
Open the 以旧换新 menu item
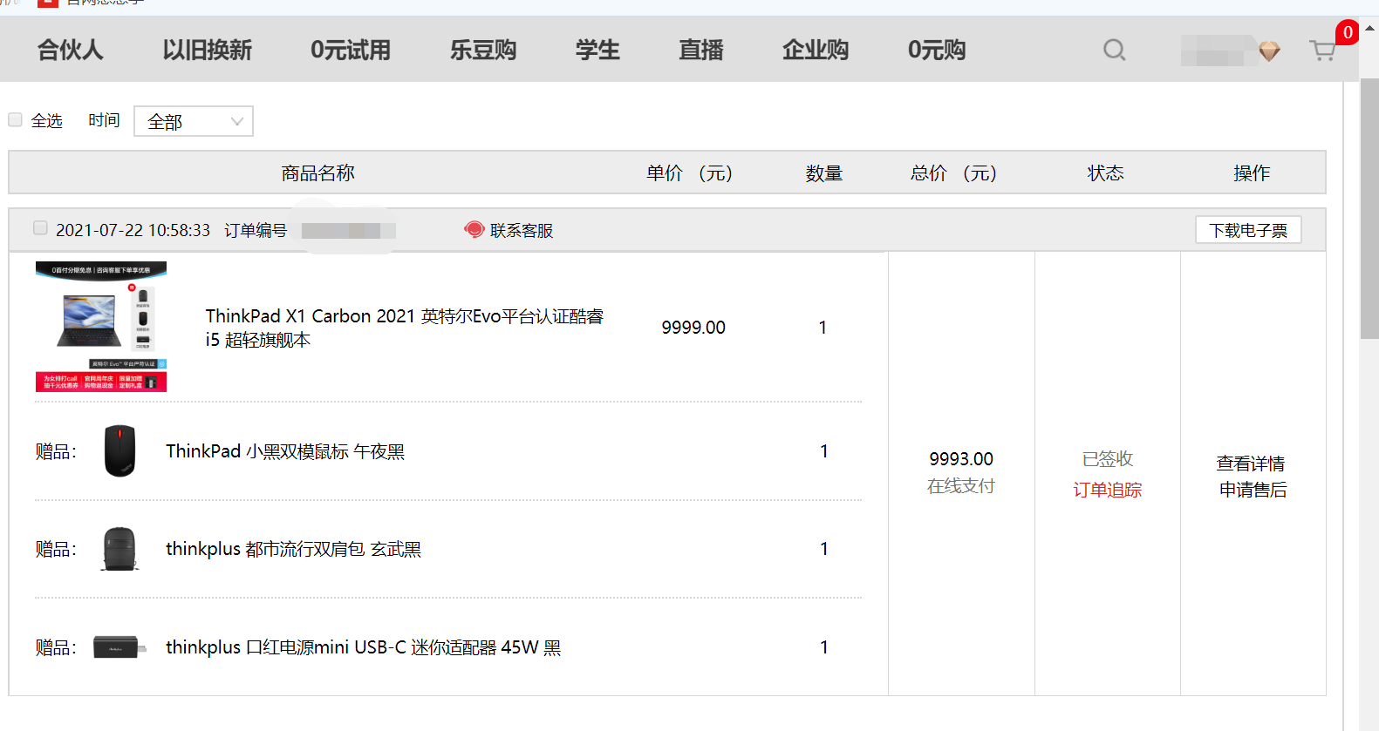pos(207,50)
